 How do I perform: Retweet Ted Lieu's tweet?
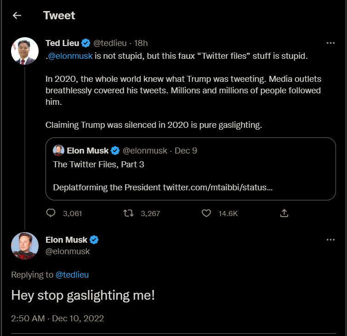click(x=128, y=213)
